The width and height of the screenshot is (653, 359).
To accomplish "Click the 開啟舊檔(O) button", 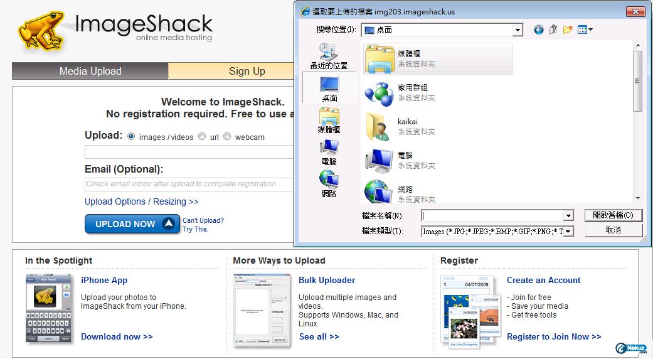I will point(613,215).
